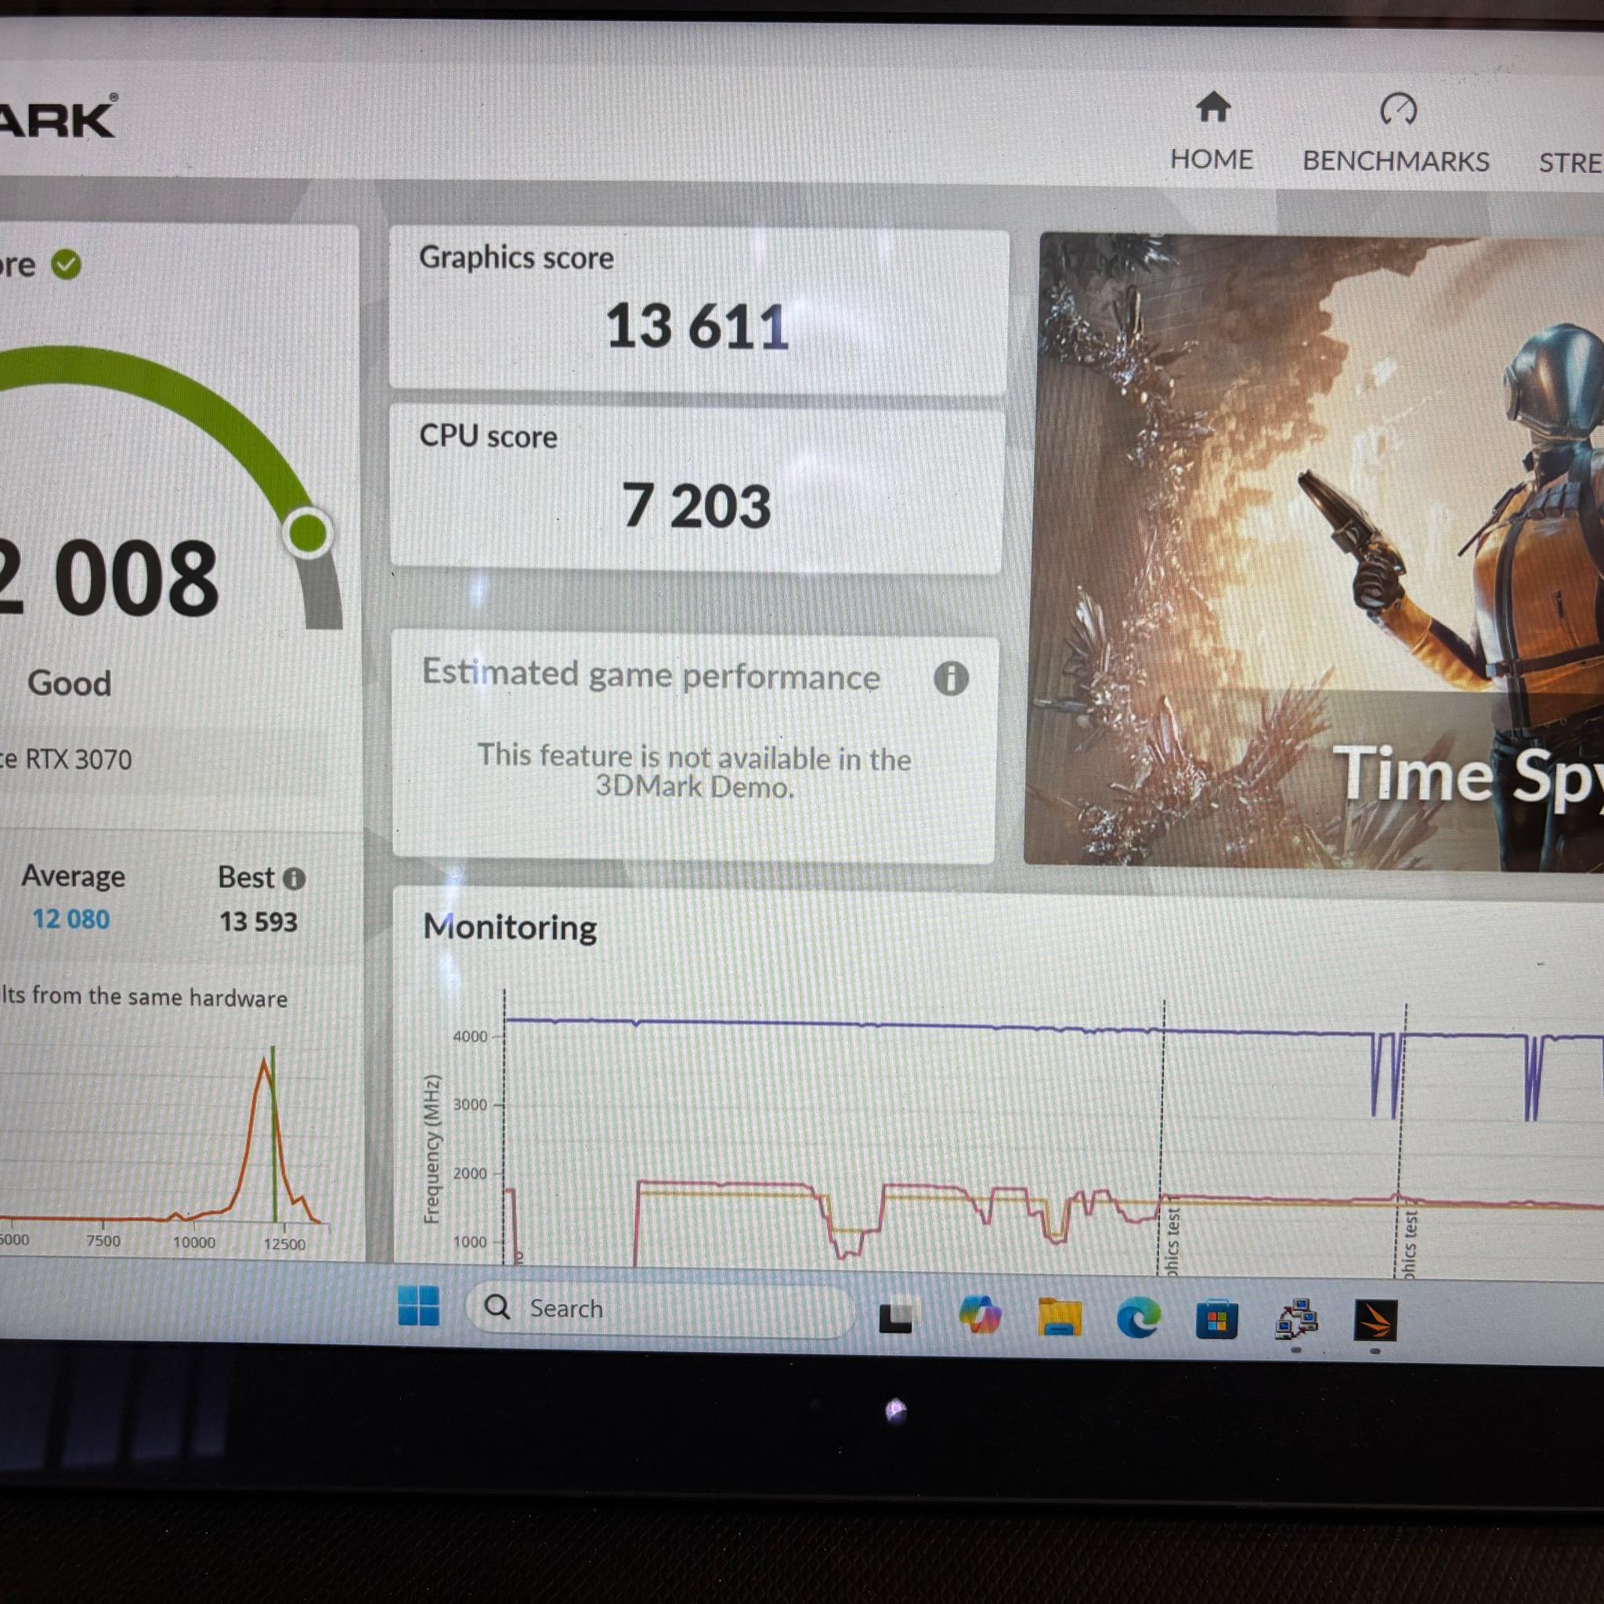This screenshot has height=1604, width=1604.
Task: Click the 7500 label on the histogram axis
Action: click(103, 1241)
